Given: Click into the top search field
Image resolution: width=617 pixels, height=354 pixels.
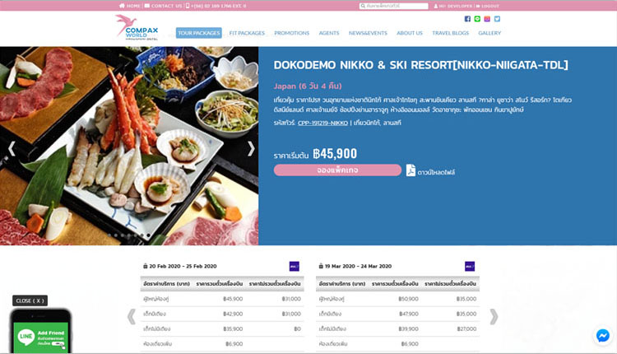Looking at the screenshot, I should click(393, 6).
